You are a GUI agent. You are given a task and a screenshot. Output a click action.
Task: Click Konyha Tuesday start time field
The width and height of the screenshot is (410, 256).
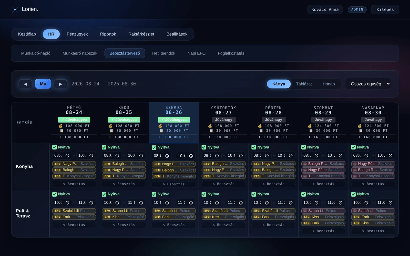[x=112, y=156]
